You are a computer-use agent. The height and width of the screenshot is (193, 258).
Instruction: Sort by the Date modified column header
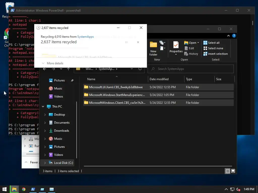pyautogui.click(x=159, y=79)
